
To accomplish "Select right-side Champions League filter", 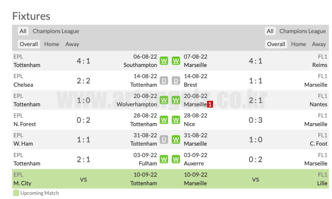I will [302, 31].
